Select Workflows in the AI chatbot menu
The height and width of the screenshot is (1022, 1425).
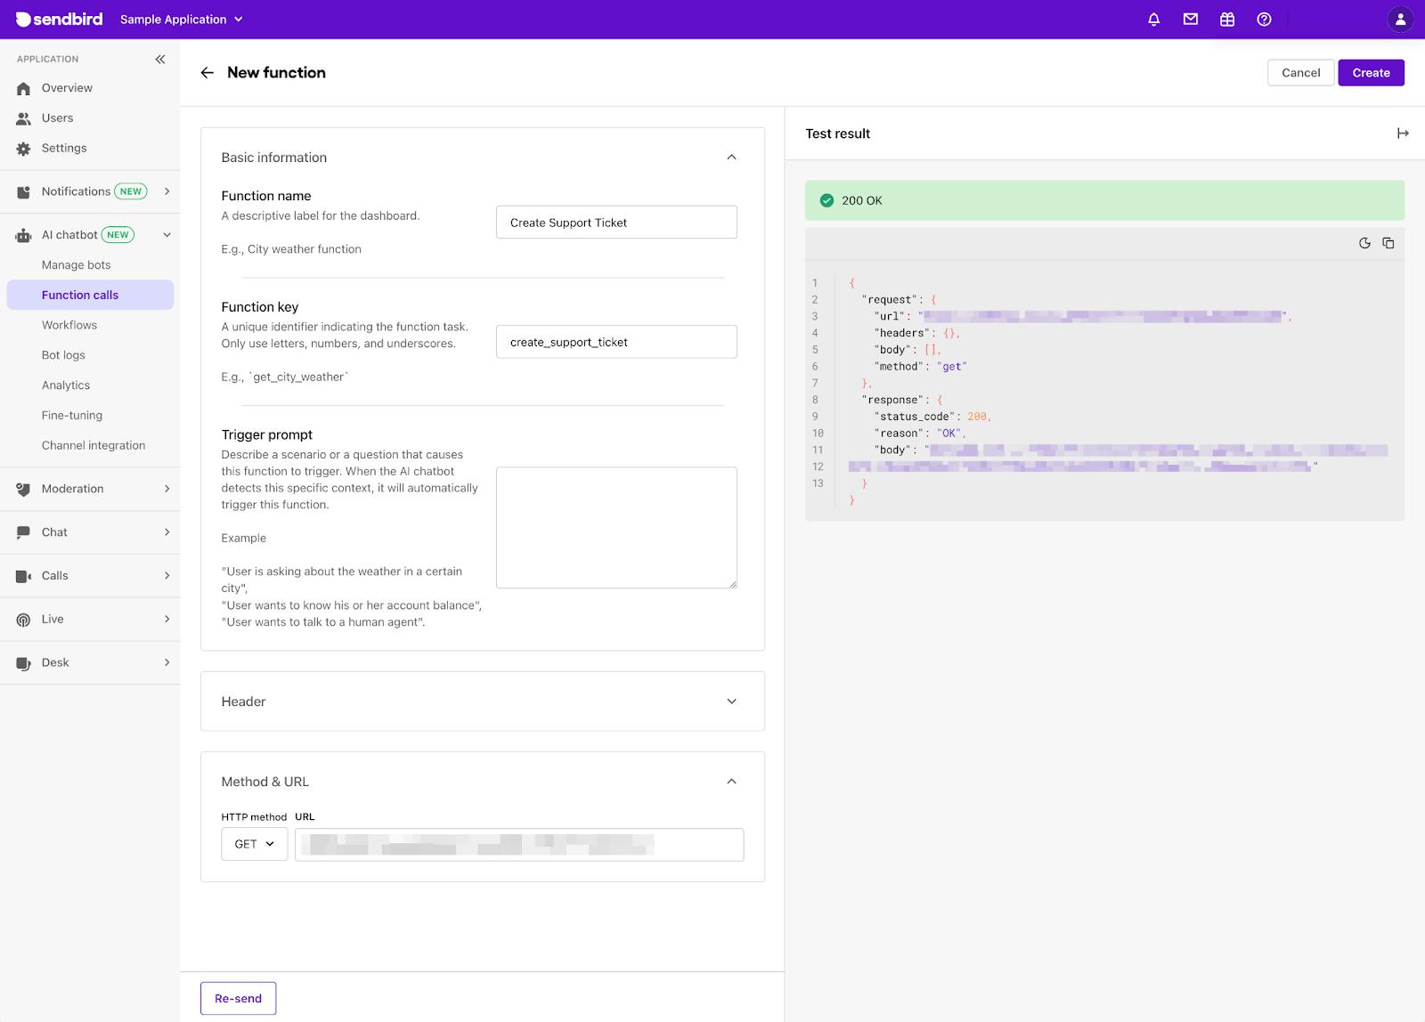click(x=69, y=324)
